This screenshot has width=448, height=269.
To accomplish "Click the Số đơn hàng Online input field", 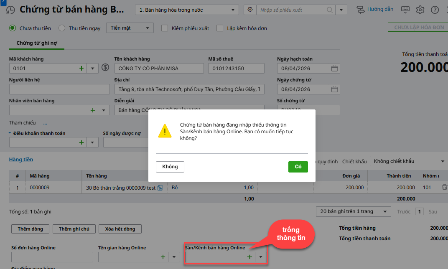I will click(52, 257).
